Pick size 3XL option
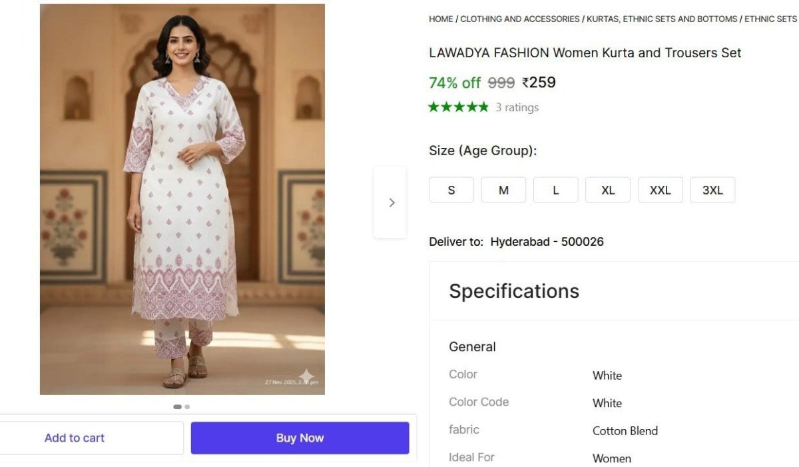Screen dimensions: 799x467 pyautogui.click(x=712, y=190)
